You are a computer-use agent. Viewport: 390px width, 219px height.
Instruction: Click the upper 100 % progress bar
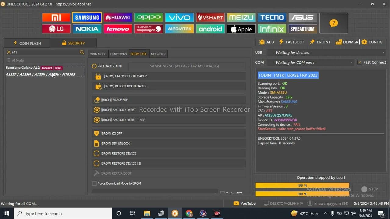click(x=302, y=186)
